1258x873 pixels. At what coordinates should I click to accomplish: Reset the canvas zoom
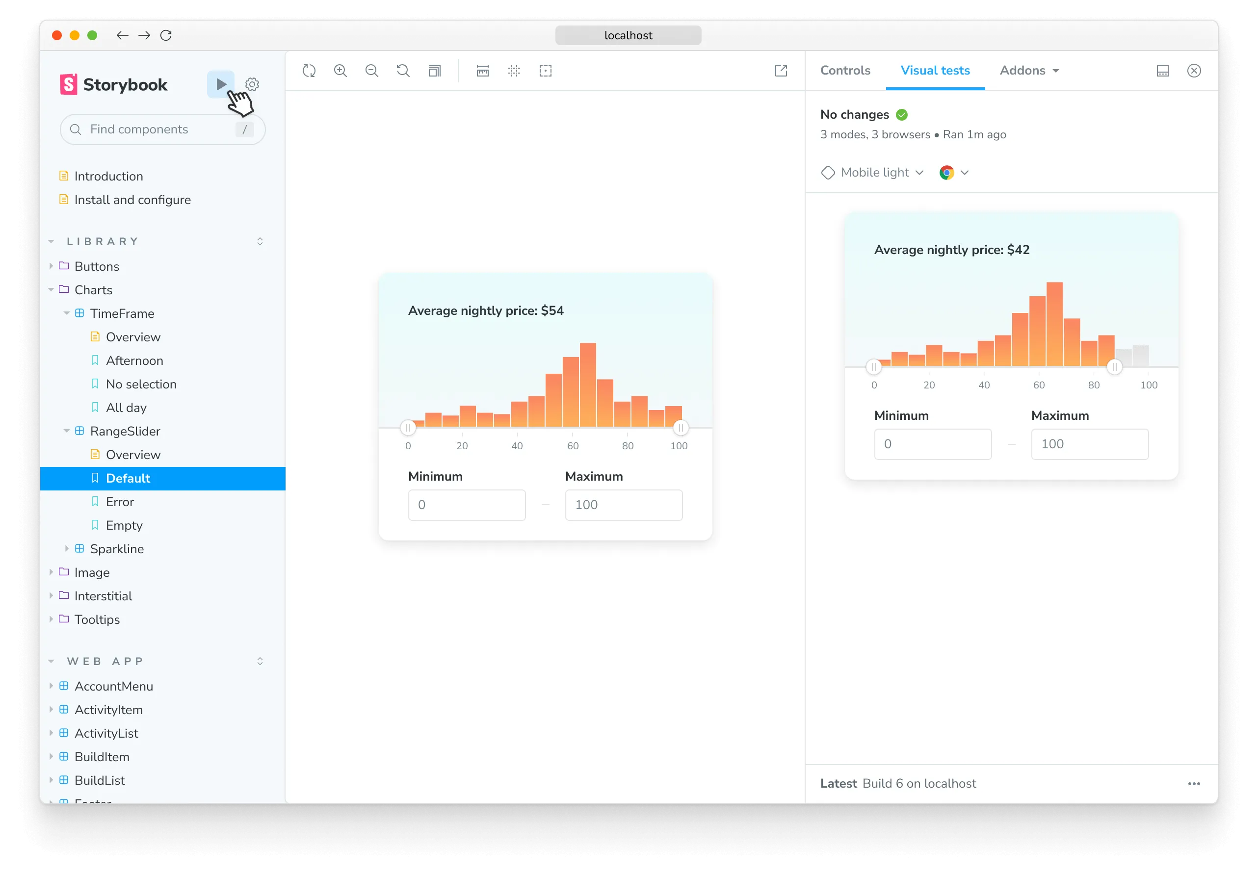click(403, 71)
